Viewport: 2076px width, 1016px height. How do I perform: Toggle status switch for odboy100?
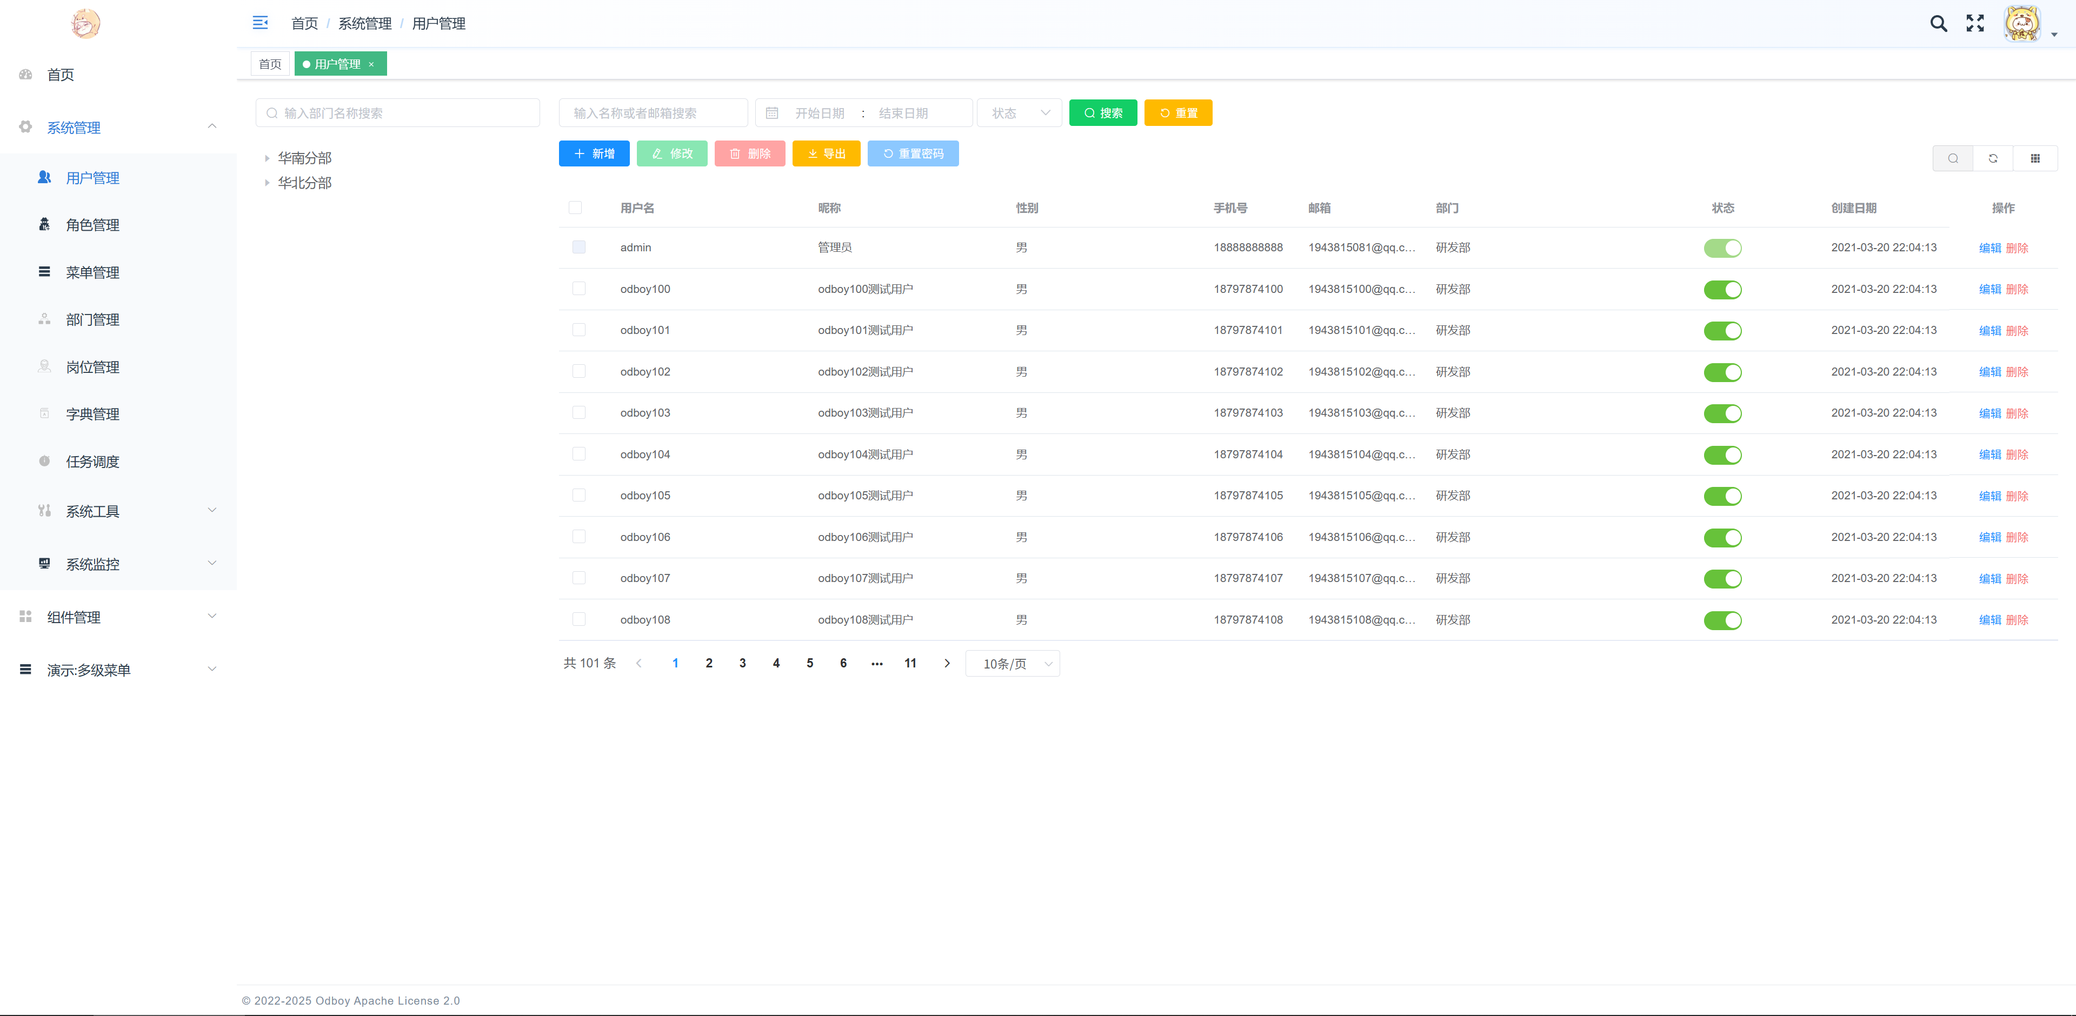tap(1722, 289)
